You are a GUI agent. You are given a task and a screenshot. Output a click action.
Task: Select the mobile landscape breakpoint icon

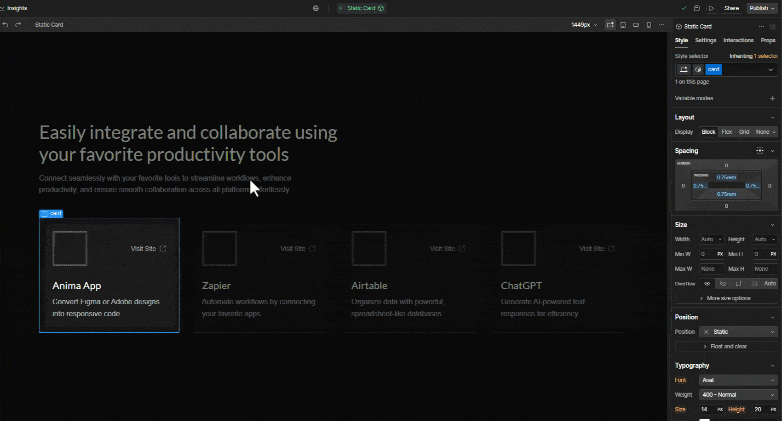(x=636, y=25)
